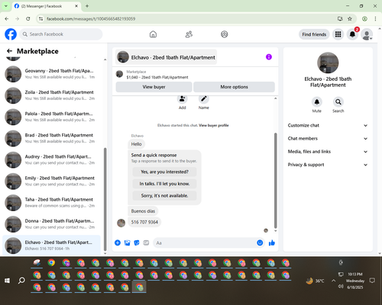This screenshot has width=382, height=305.
Task: Open the Windows notification center icon
Action: click(372, 281)
